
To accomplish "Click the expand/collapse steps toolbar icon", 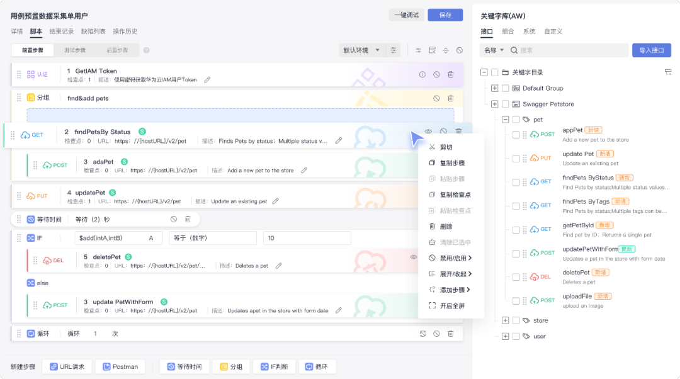I will 446,50.
